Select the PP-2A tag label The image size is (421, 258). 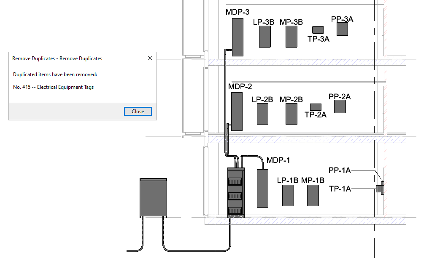coord(340,97)
